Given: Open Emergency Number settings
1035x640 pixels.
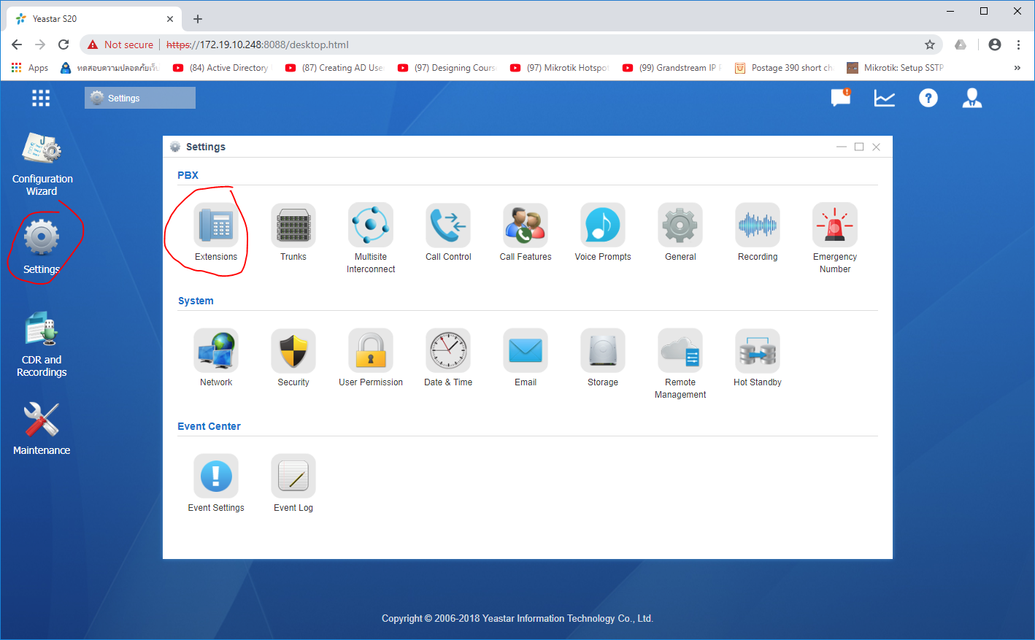Looking at the screenshot, I should click(x=835, y=239).
